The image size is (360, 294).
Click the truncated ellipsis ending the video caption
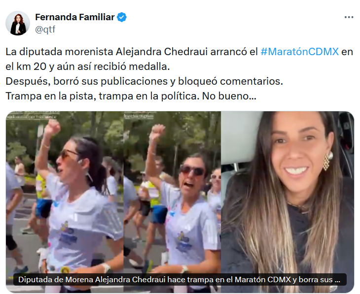(x=337, y=280)
